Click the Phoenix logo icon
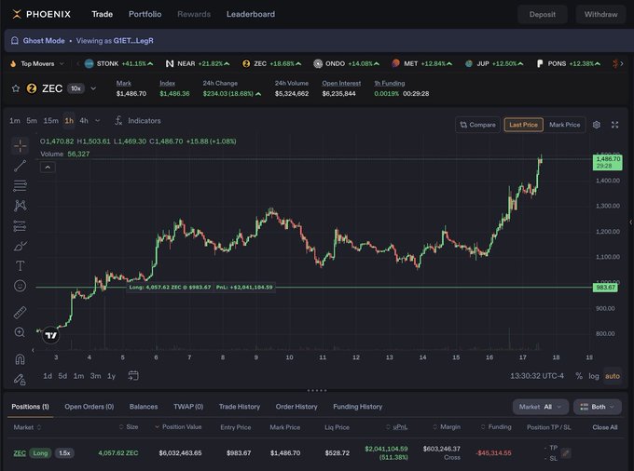The height and width of the screenshot is (471, 634). [x=17, y=14]
